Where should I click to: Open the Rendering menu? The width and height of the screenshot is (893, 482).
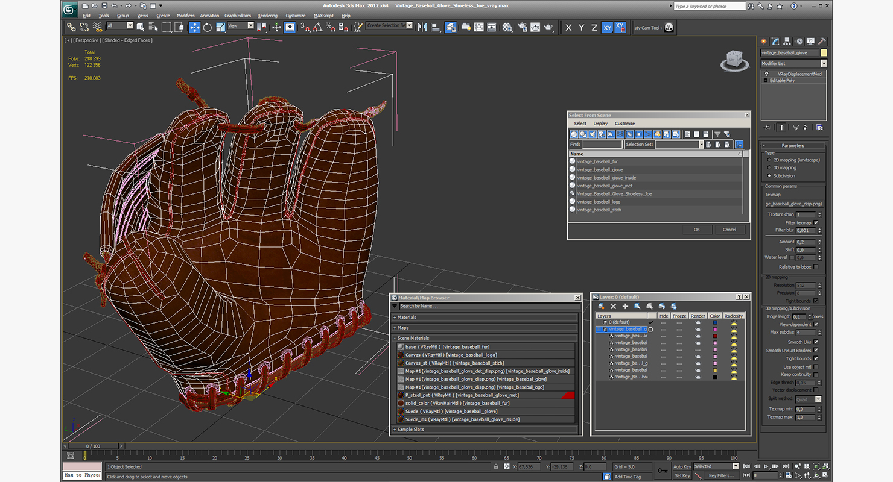pos(267,16)
